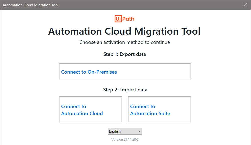Click the 'Step 2: Import data' heading
The image size is (251, 145).
tap(125, 90)
